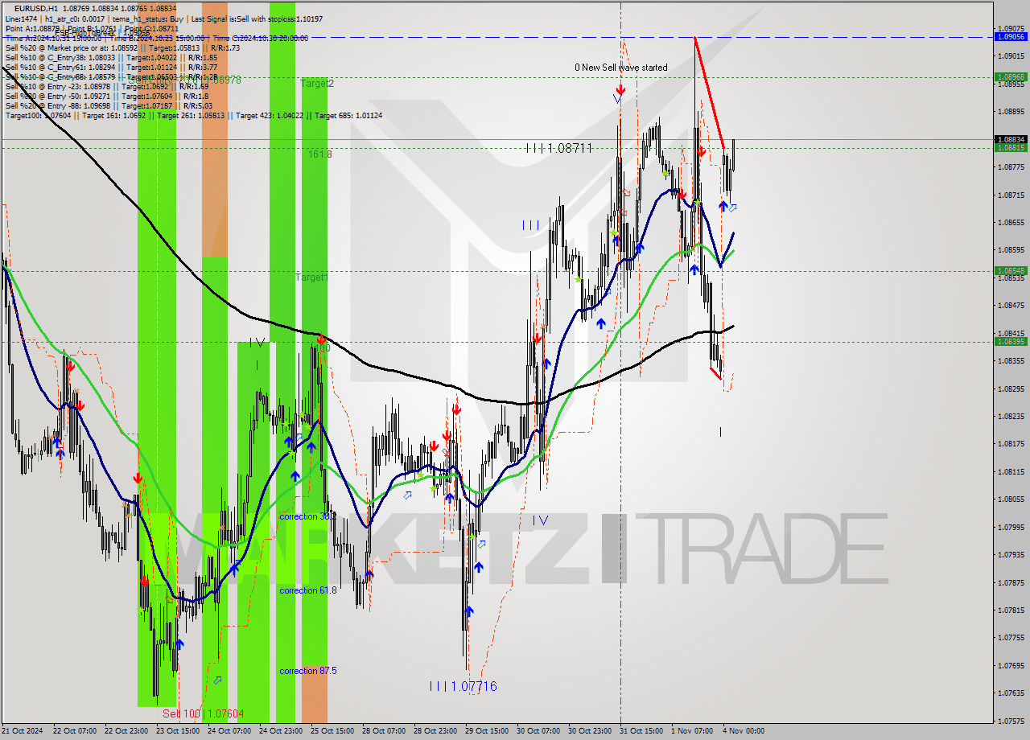Screen dimensions: 1030x740
Task: Click the green 1.08395 price tag
Action: [x=1011, y=341]
